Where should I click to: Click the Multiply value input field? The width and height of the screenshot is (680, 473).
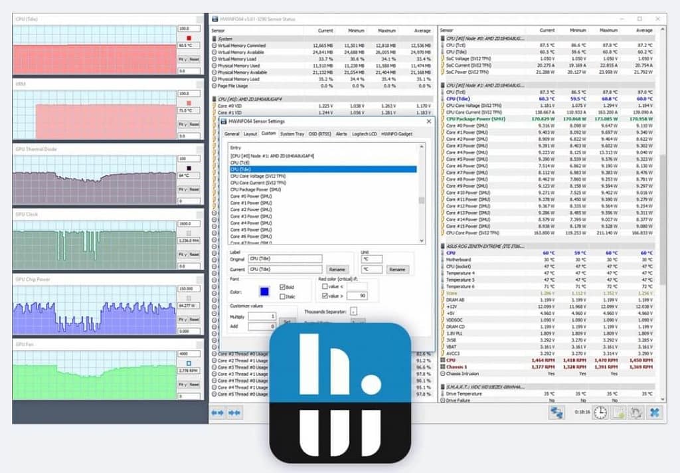tap(262, 317)
